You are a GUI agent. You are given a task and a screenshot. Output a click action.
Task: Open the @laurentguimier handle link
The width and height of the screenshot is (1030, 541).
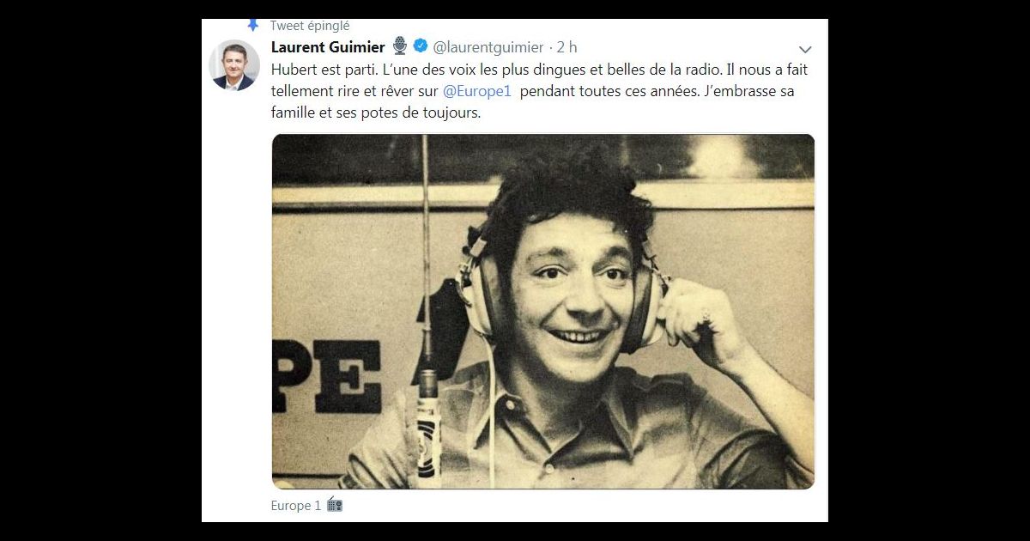click(488, 47)
